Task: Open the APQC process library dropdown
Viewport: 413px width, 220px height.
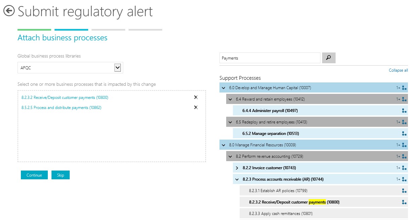Action: tap(117, 68)
